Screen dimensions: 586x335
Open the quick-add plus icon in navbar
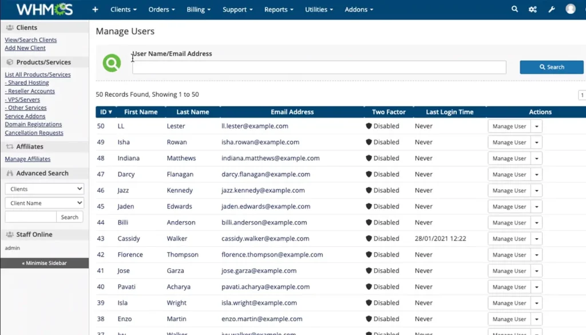coord(95,9)
